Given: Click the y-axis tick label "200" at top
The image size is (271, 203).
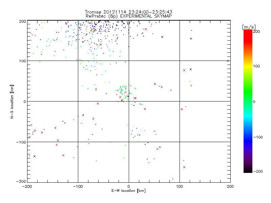Looking at the screenshot, I should (x=22, y=21).
